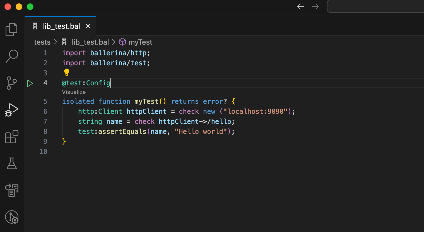Click the closing brace on line 9
Viewport: 424px width, 232px height.
[64, 142]
